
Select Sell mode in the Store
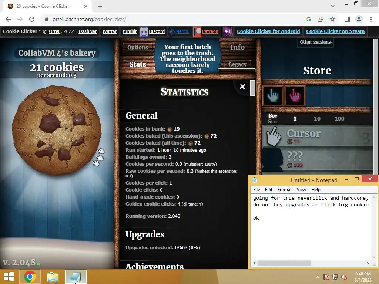point(273,121)
